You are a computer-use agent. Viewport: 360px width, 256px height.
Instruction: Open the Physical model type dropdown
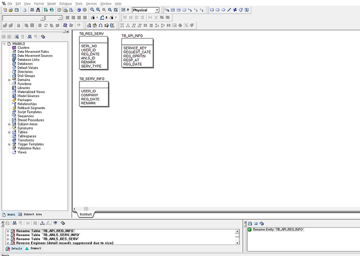(157, 10)
